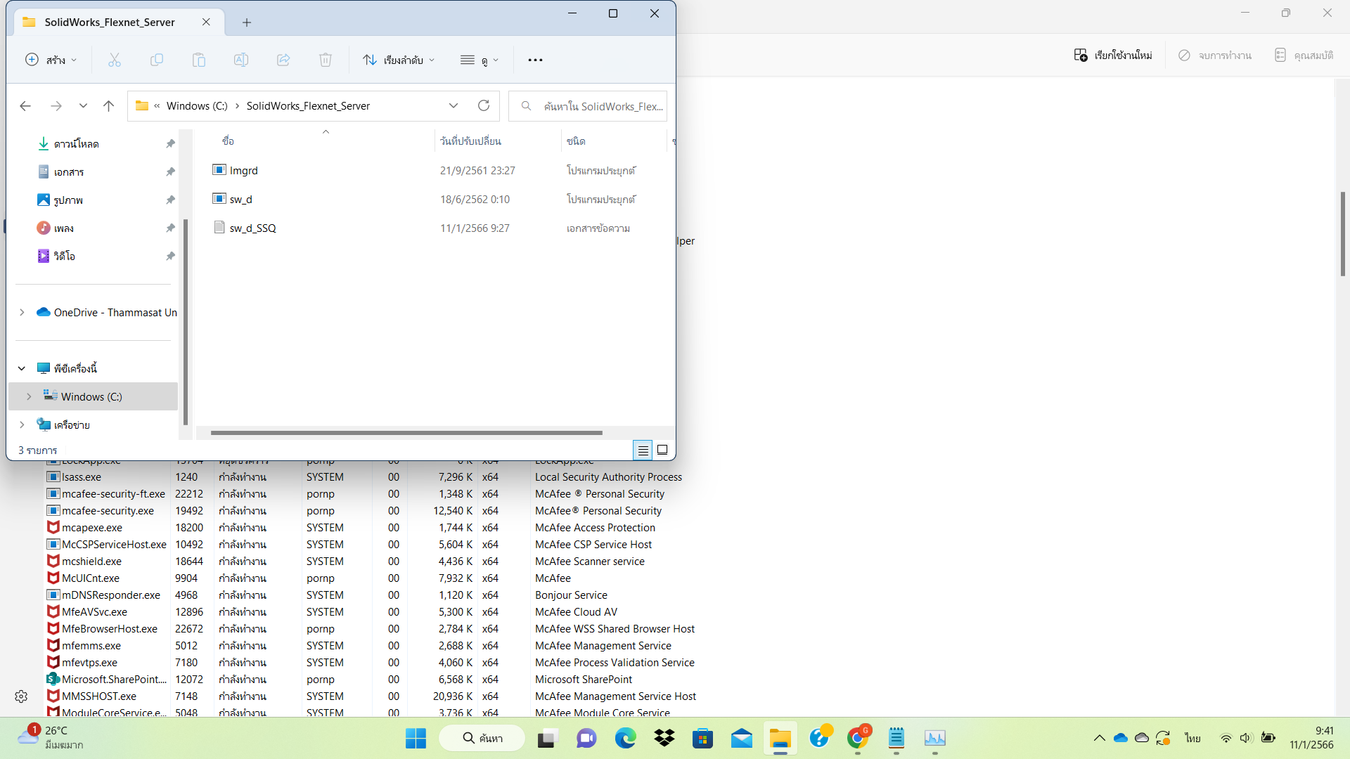
Task: Collapse This PC (พีซีเครื่องนี้) node
Action: (x=22, y=369)
